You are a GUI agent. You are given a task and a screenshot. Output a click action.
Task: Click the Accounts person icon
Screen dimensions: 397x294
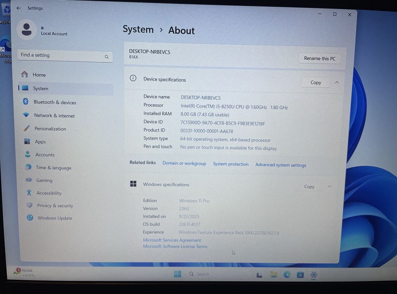click(28, 154)
